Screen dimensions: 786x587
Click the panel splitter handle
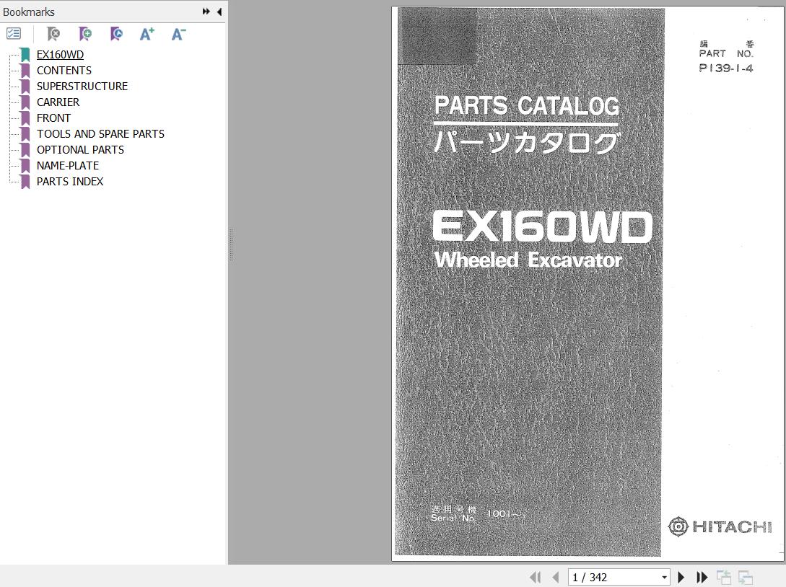click(x=231, y=244)
